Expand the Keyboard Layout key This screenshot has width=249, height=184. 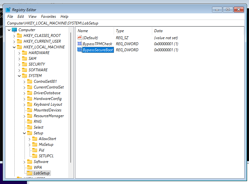tap(24, 105)
